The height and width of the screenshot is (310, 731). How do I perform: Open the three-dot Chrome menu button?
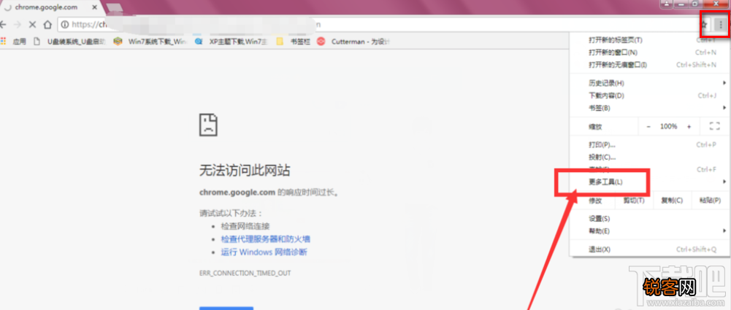[722, 25]
